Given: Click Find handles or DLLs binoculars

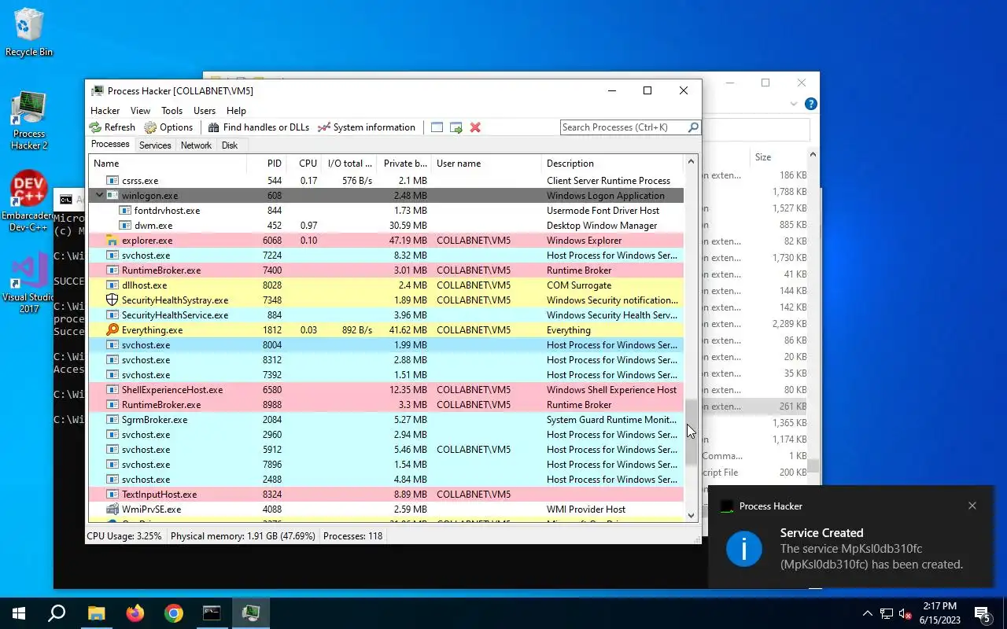Looking at the screenshot, I should coord(258,127).
